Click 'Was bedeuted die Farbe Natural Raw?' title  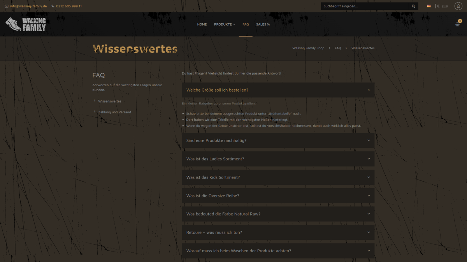[223, 214]
